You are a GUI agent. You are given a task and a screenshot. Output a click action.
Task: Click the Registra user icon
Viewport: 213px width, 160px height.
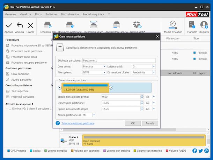click(204, 25)
